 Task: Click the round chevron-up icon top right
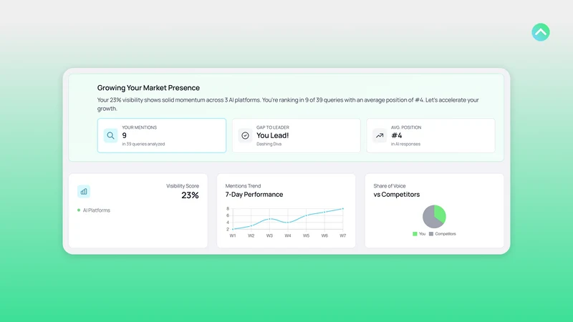pyautogui.click(x=541, y=32)
